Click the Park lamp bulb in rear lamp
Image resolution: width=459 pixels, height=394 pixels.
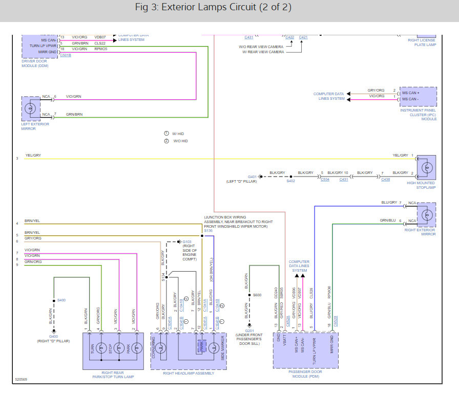pos(136,348)
